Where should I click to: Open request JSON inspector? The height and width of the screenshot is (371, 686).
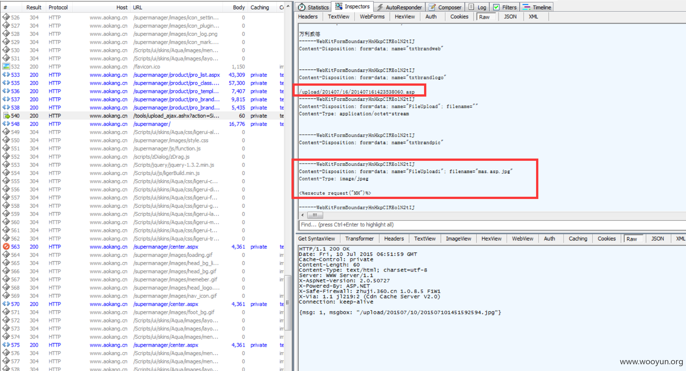coord(510,17)
